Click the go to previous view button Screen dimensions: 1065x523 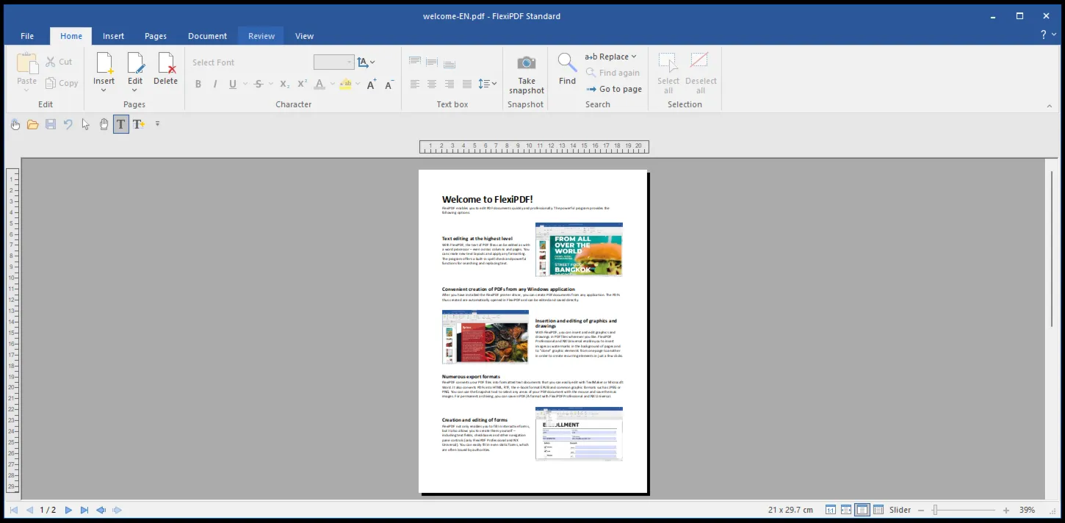tap(101, 510)
